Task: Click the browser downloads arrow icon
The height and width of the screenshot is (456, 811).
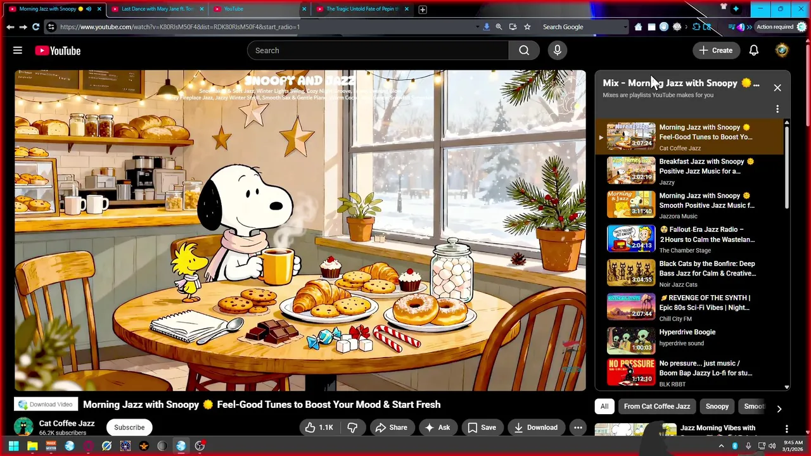Action: point(486,27)
